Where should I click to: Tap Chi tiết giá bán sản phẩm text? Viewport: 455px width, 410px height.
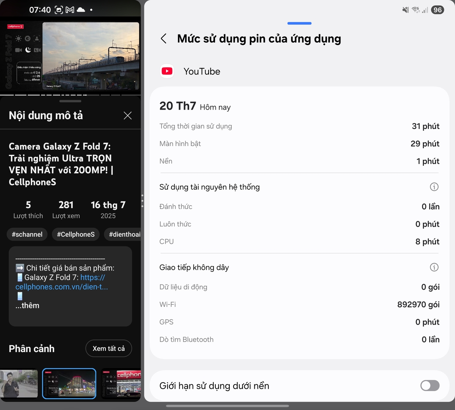70,268
